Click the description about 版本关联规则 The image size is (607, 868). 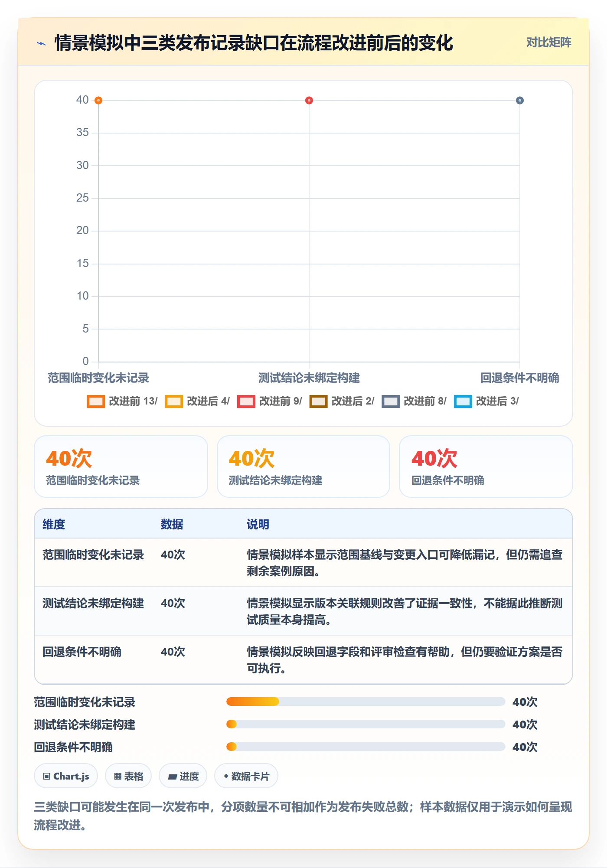(x=405, y=611)
